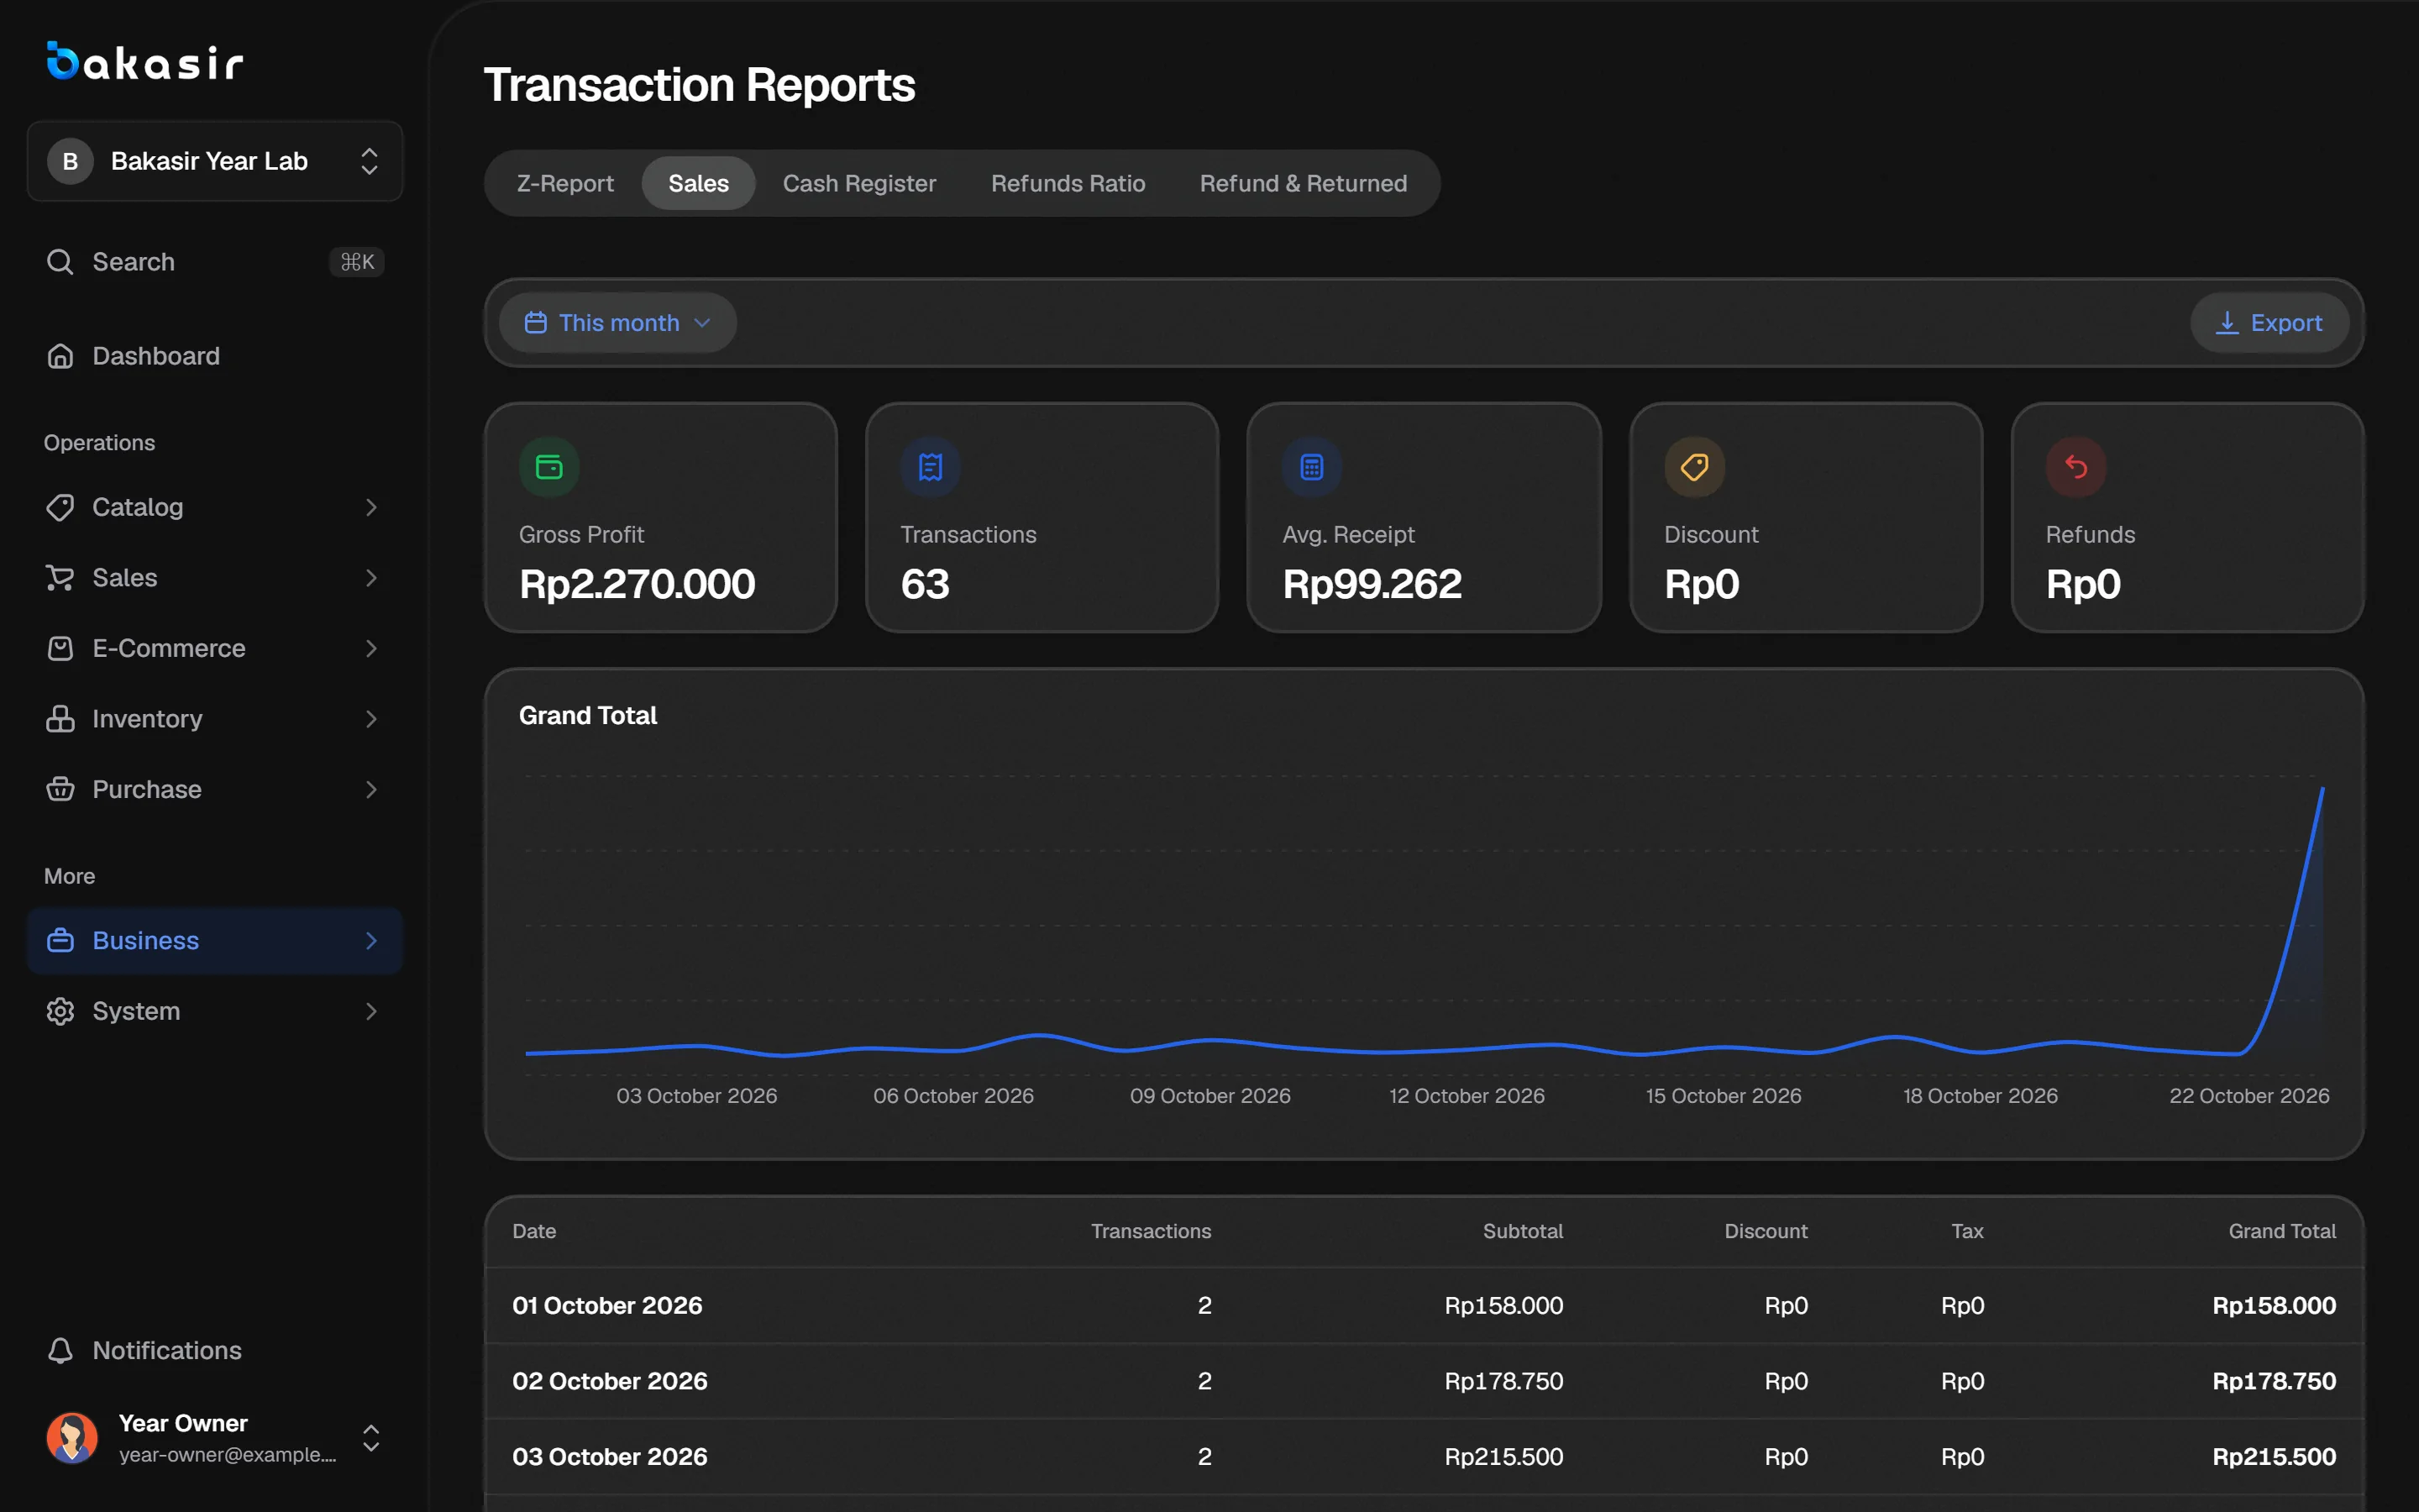Open Dashboard from the sidebar
2419x1512 pixels.
pyautogui.click(x=215, y=356)
